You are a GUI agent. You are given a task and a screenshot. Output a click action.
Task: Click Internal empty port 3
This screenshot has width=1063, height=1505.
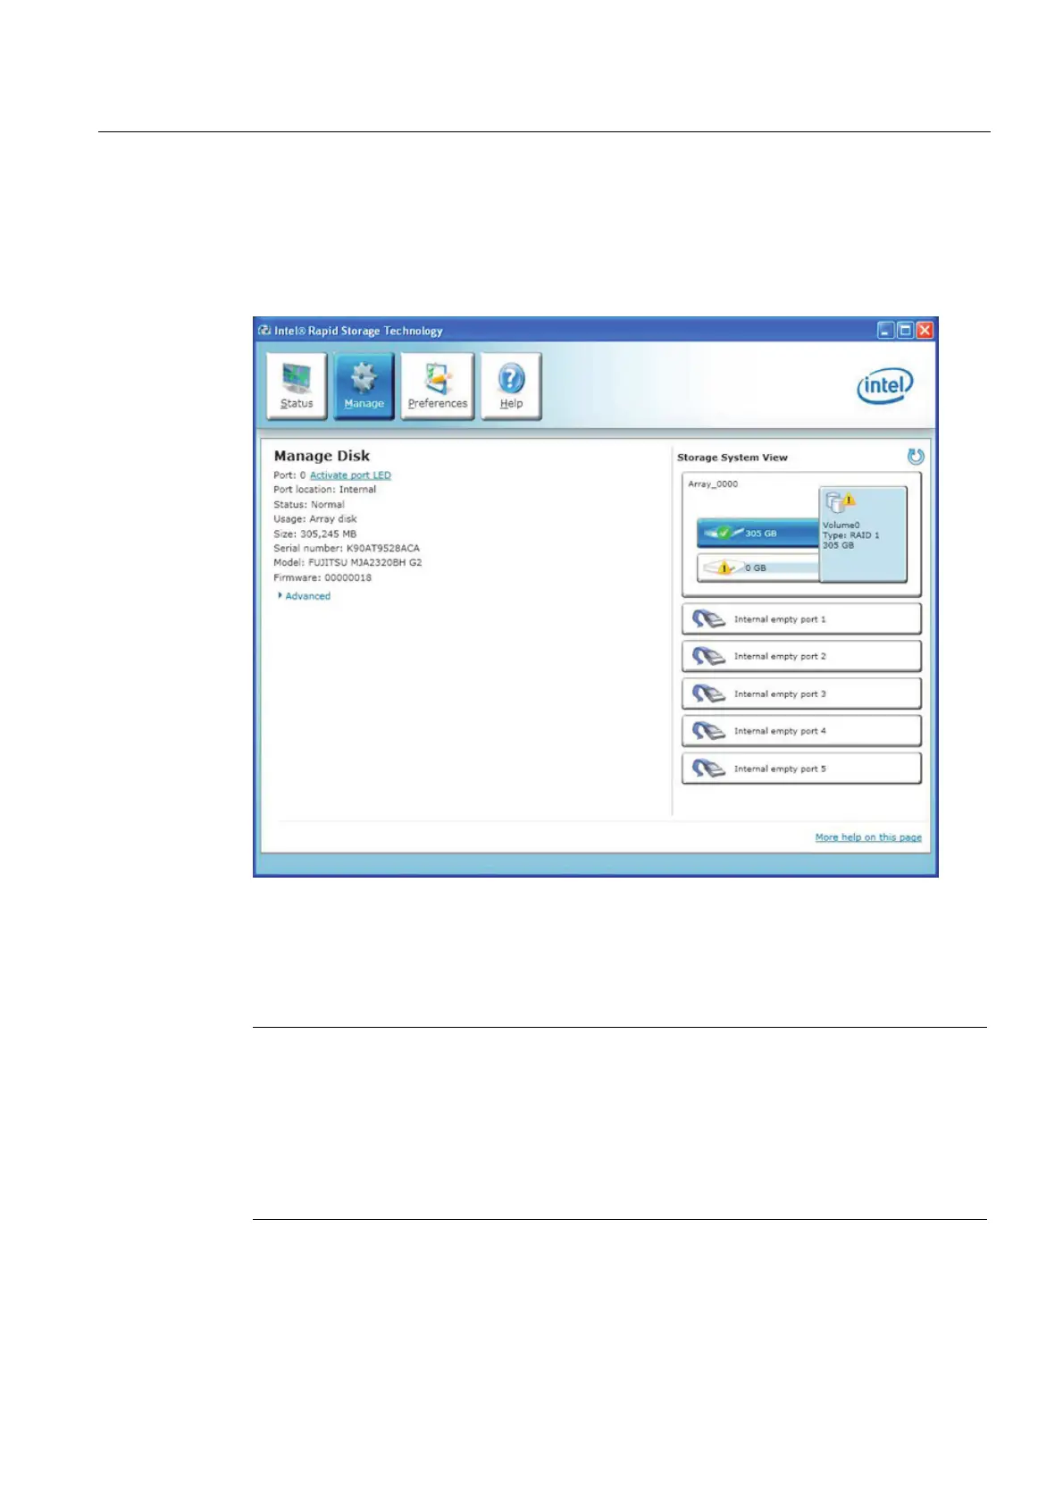click(x=801, y=694)
